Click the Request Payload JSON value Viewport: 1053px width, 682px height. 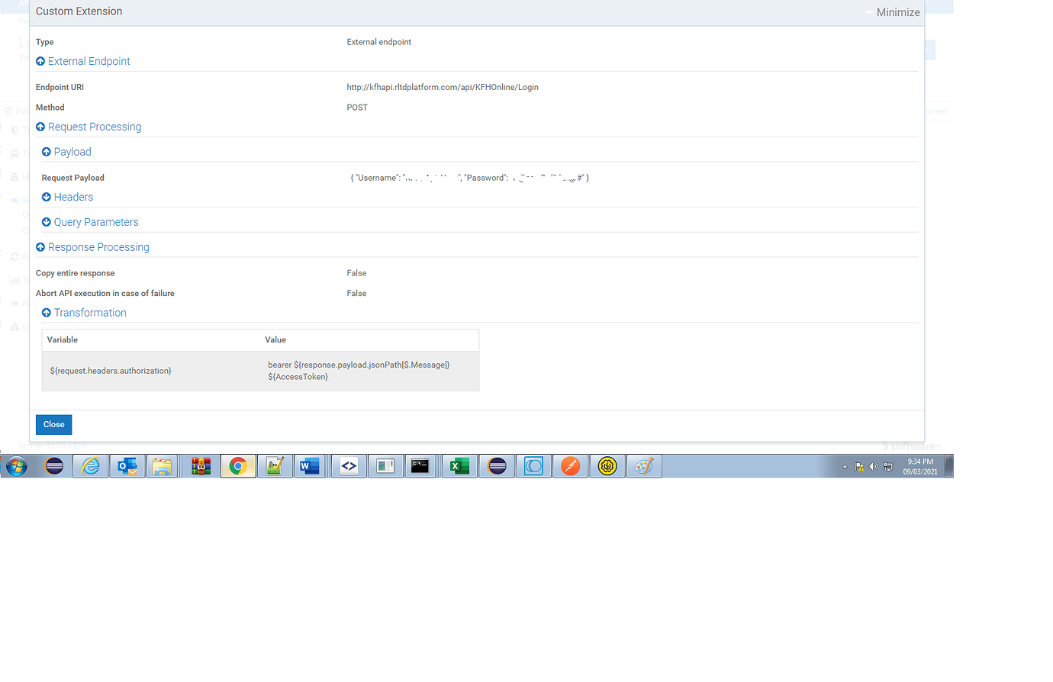point(470,178)
